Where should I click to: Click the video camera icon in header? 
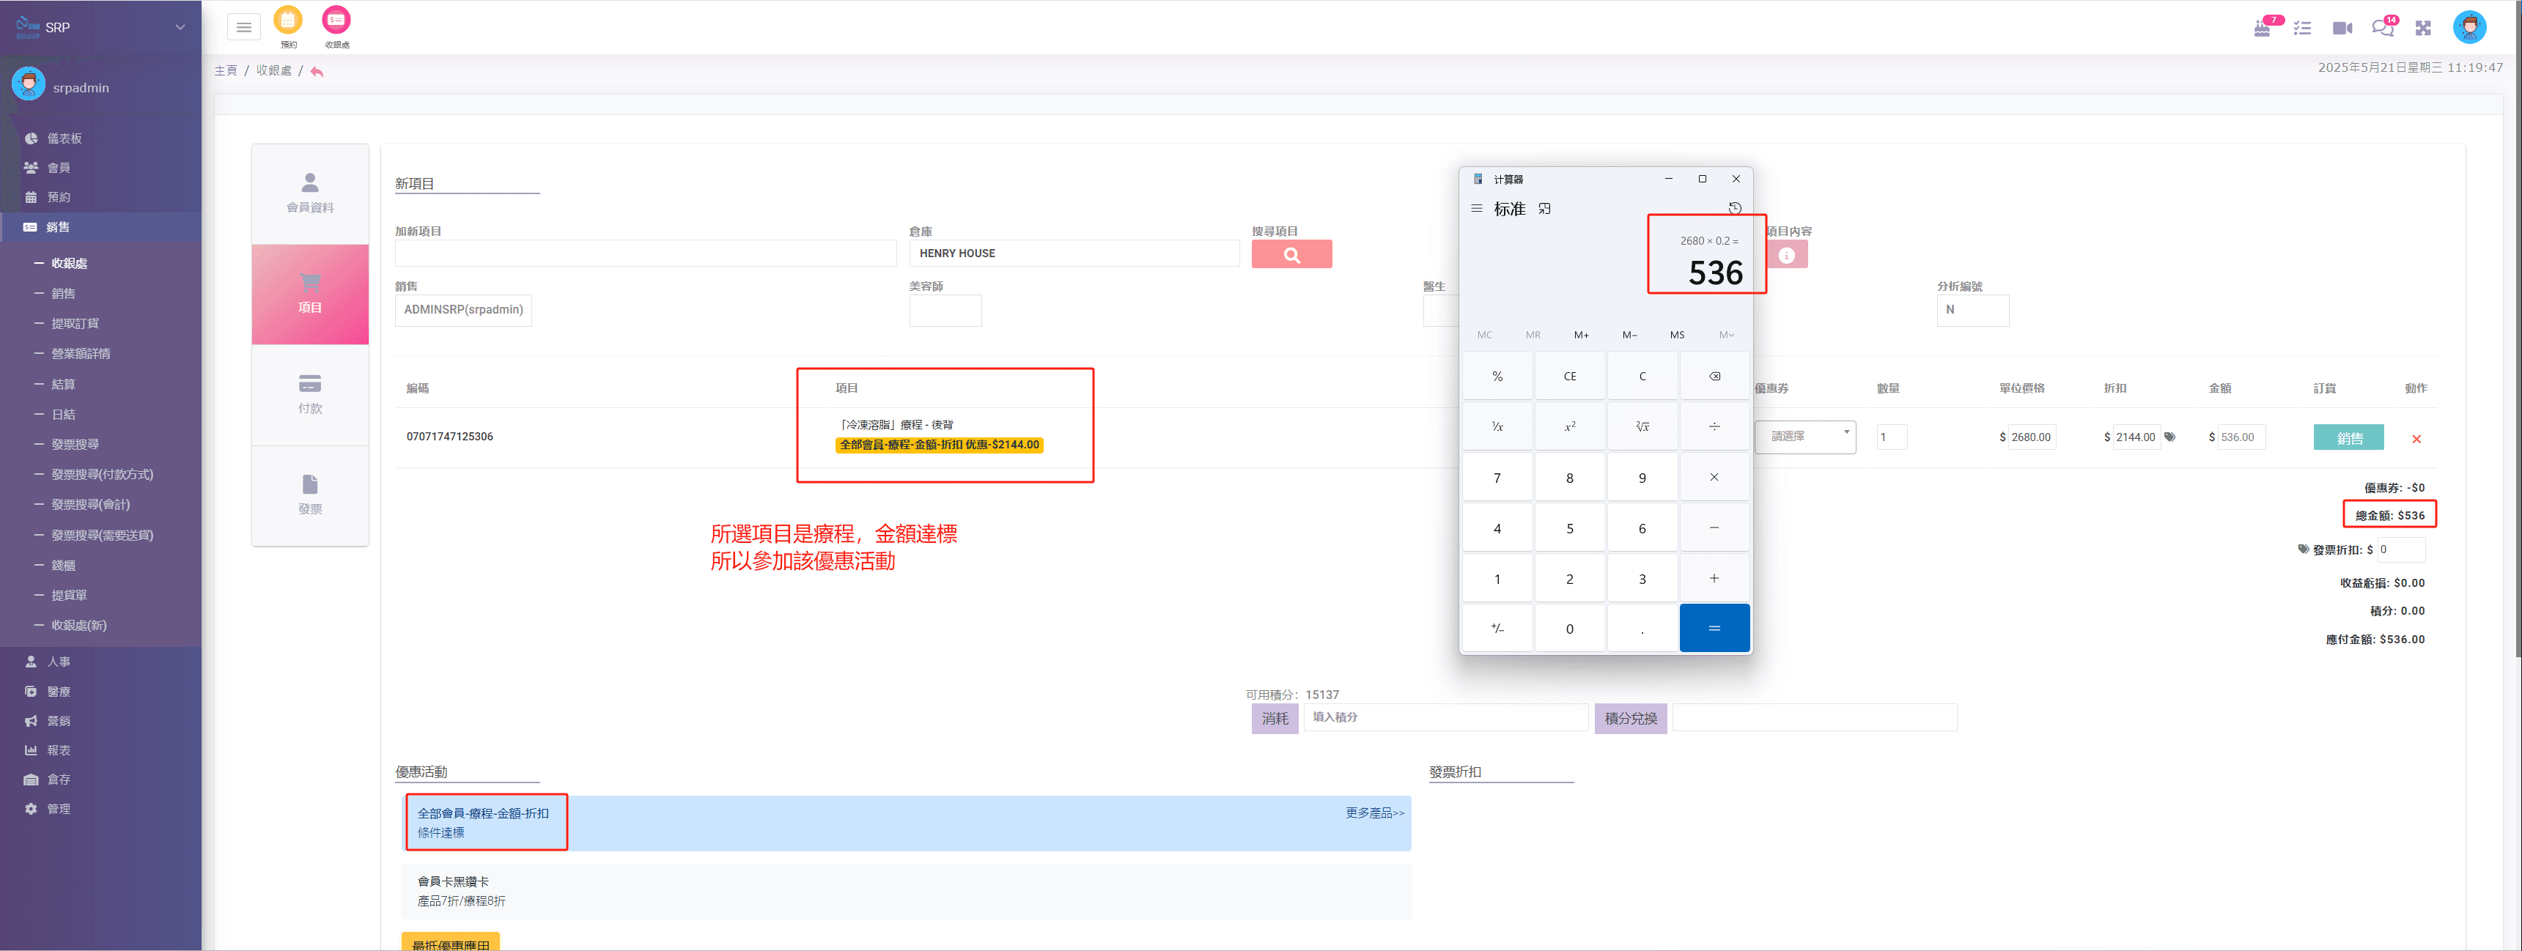pos(2342,29)
